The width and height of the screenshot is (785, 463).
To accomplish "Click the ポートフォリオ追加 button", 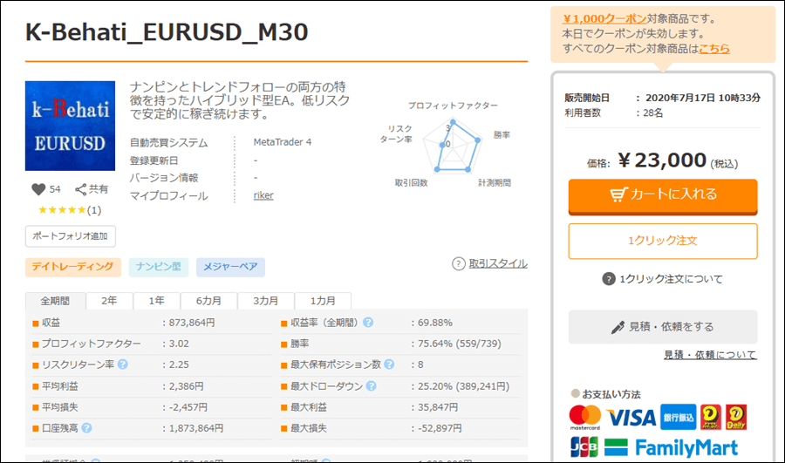I will tap(70, 236).
